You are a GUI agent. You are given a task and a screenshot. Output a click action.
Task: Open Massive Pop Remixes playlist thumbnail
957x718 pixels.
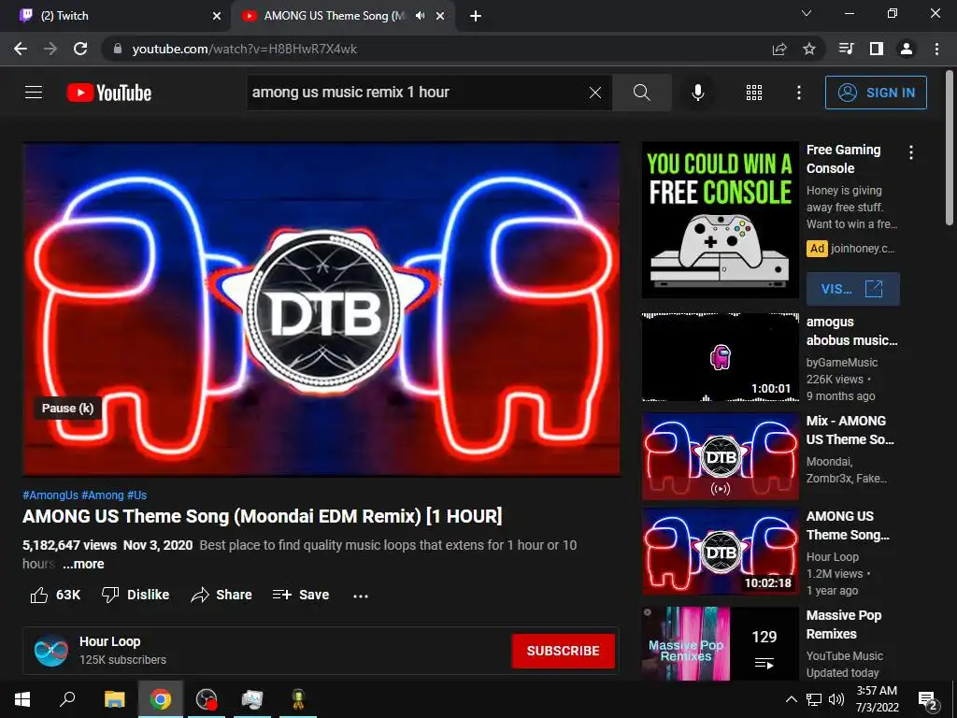coord(721,643)
